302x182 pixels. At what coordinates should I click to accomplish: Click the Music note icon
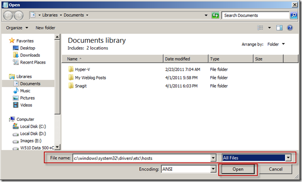coord(15,91)
